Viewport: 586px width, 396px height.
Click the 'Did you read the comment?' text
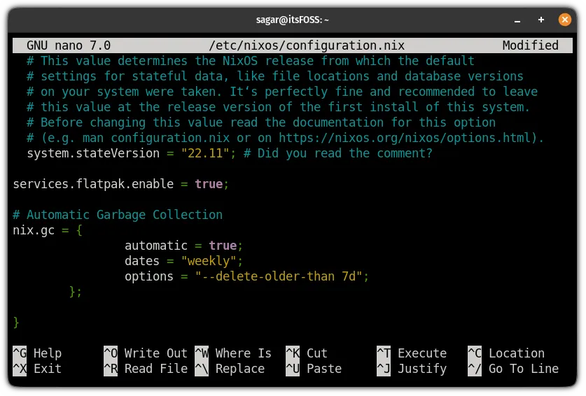(x=344, y=153)
